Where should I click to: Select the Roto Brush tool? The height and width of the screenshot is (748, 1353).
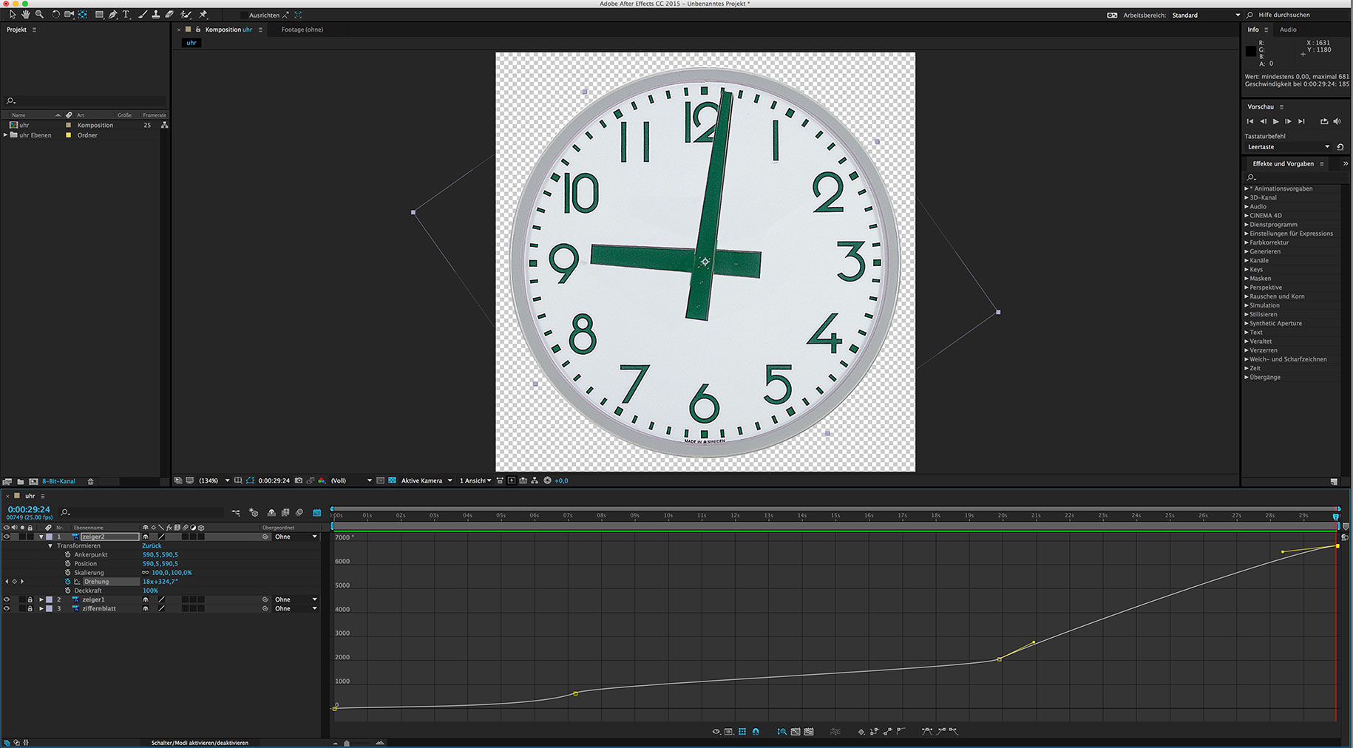click(x=186, y=15)
